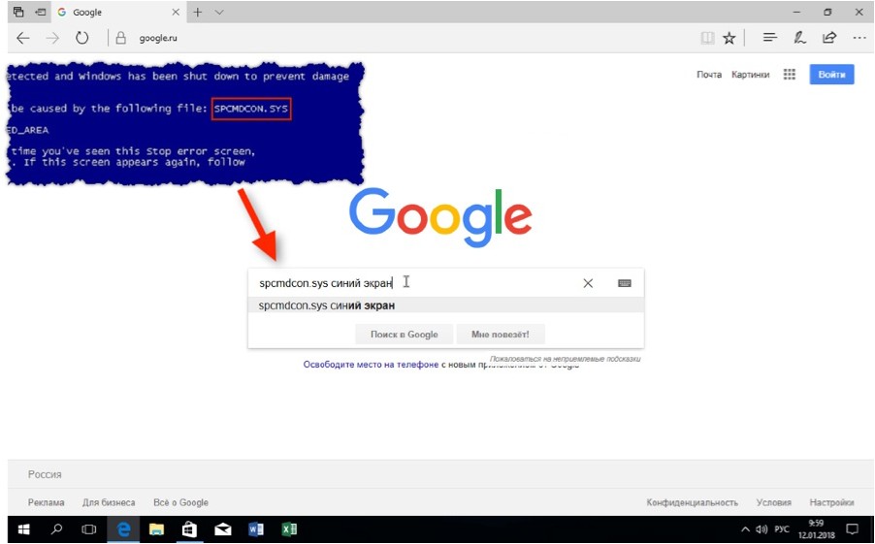Screen dimensions: 875x544
Task: Select the Google browser tab
Action: point(119,12)
